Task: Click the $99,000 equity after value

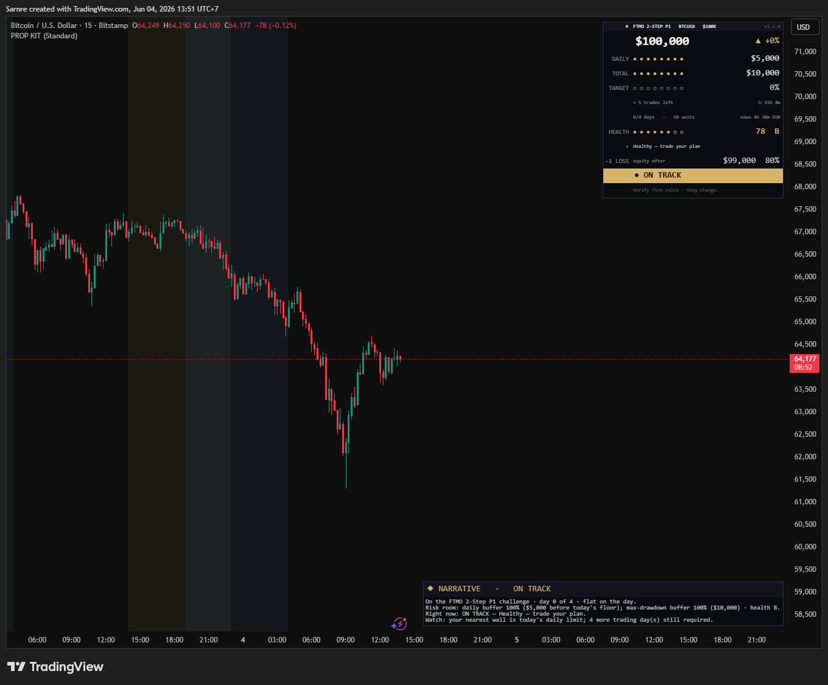Action: (x=739, y=161)
